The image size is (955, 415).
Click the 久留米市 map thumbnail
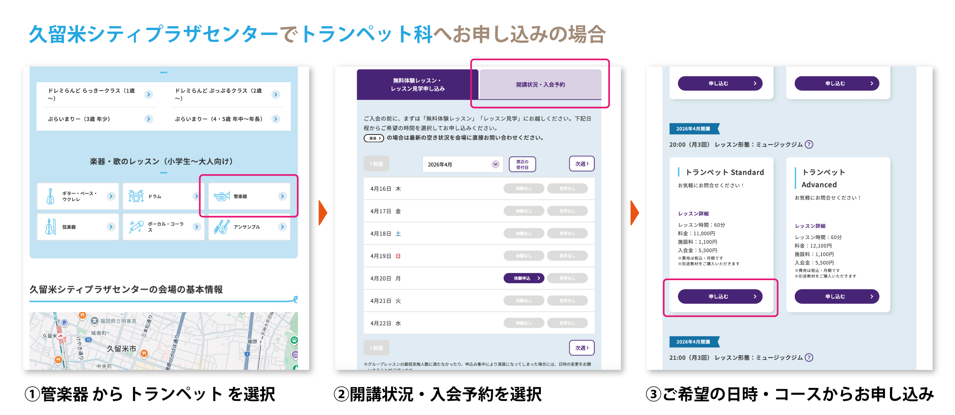point(163,341)
